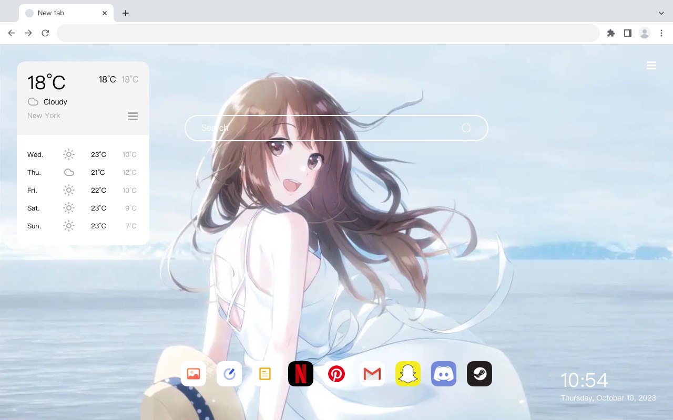Open the page hamburger menu
Screen dimensions: 673x420
pyautogui.click(x=651, y=66)
